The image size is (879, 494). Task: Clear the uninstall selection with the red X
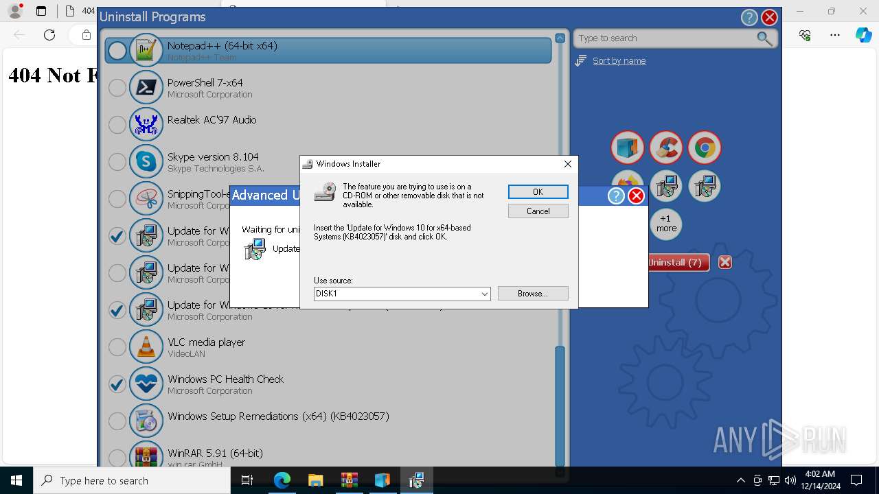tap(725, 262)
